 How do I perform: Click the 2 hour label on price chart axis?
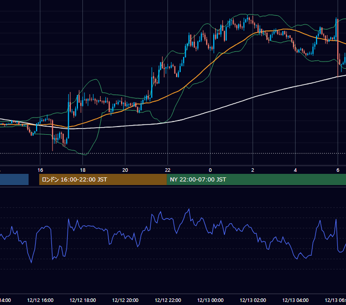[x=253, y=170]
